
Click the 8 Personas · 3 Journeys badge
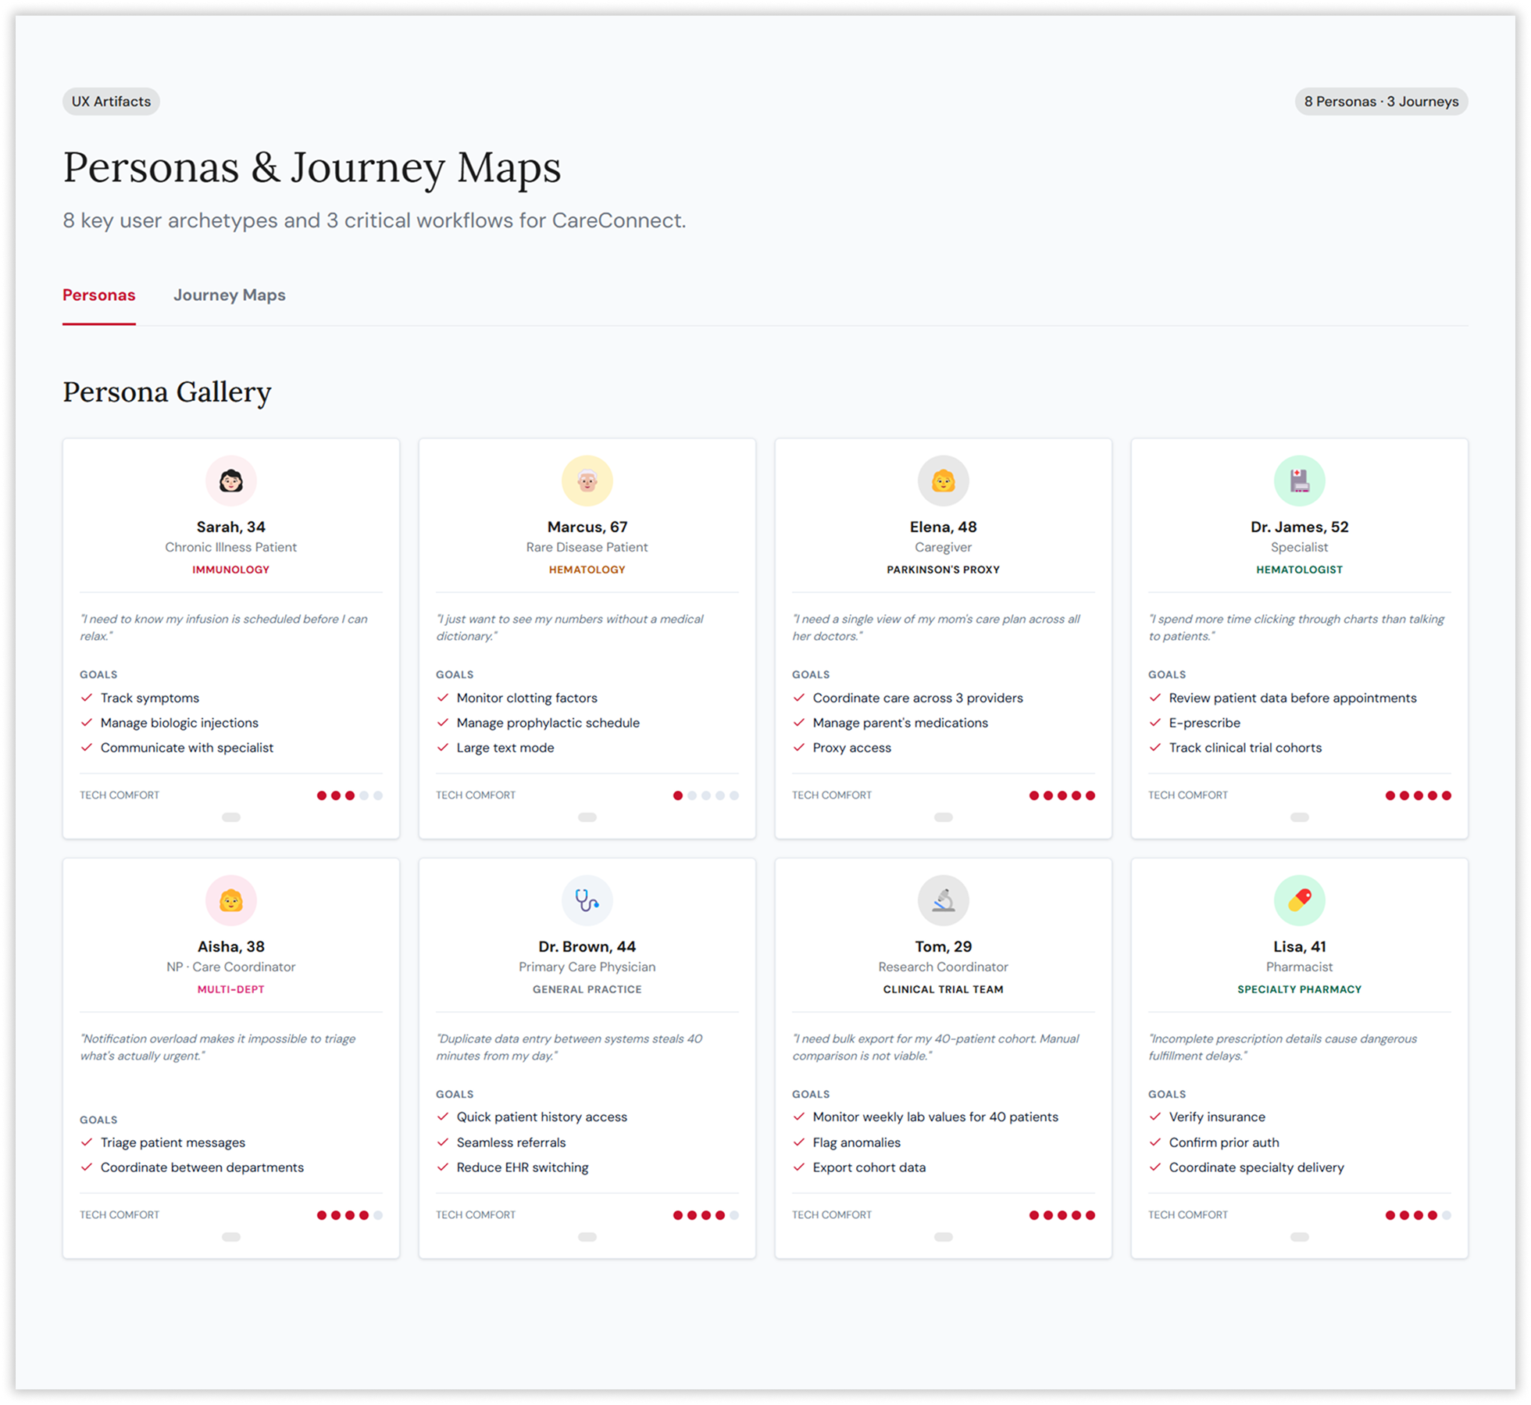coord(1380,102)
